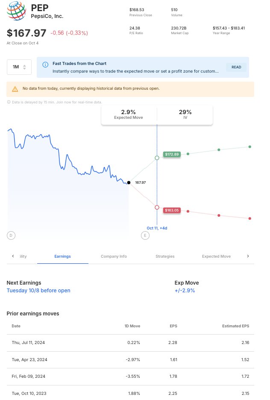
Task: Click the black 167.97 current price dot
Action: pos(129,182)
